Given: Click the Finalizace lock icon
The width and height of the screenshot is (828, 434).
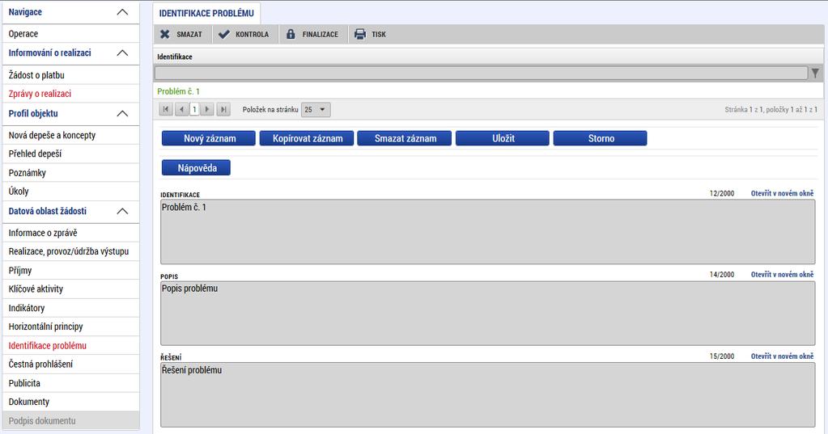Looking at the screenshot, I should tap(291, 34).
